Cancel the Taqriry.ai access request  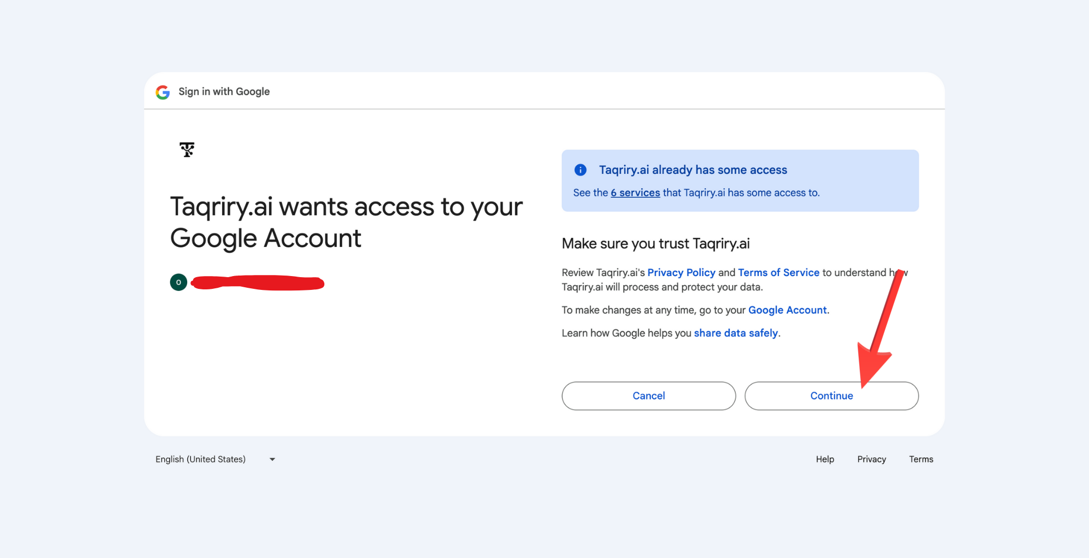pyautogui.click(x=648, y=396)
